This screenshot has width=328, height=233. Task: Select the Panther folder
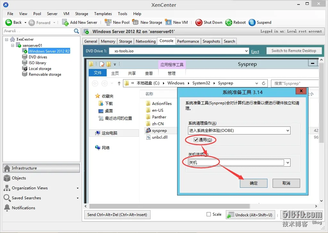pyautogui.click(x=159, y=117)
